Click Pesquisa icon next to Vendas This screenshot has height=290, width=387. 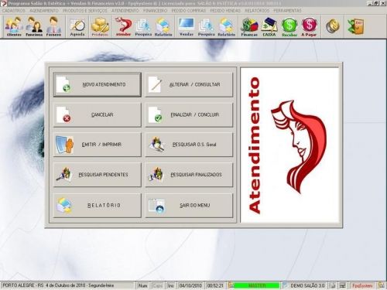coord(206,26)
